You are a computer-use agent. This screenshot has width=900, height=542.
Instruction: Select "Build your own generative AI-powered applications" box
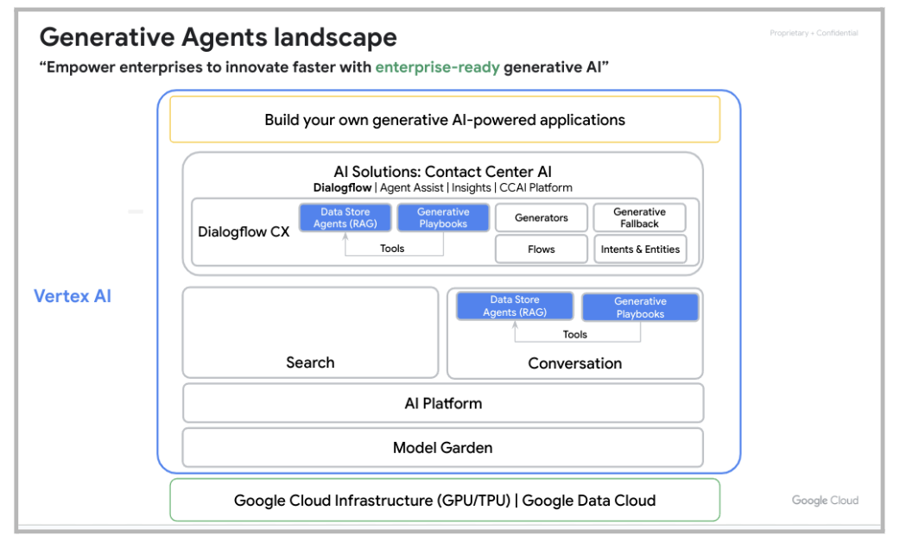click(x=444, y=120)
